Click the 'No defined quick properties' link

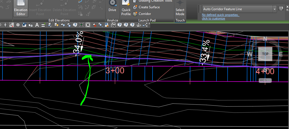[x=221, y=15]
